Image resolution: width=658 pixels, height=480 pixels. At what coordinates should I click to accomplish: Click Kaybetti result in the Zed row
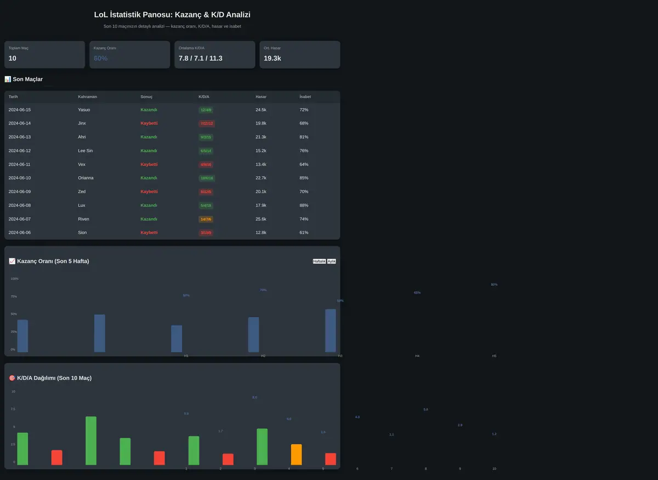click(x=149, y=191)
